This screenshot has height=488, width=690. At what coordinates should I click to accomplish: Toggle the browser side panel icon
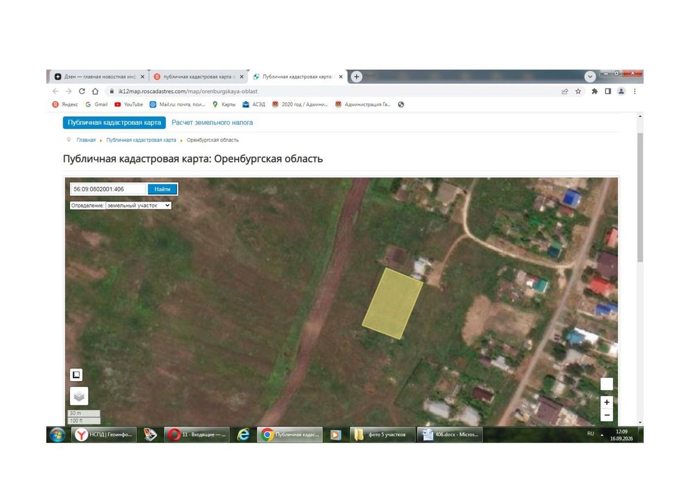coord(608,91)
